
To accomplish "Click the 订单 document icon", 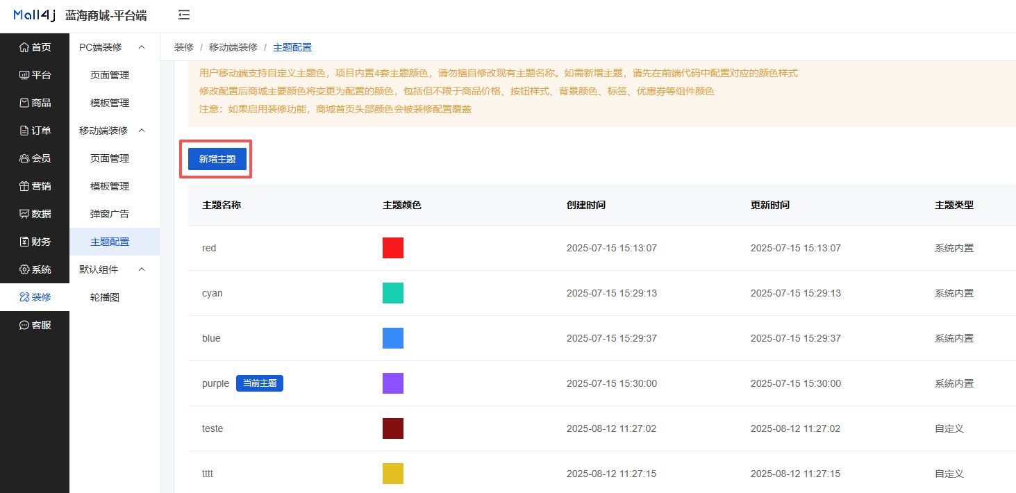I will (x=24, y=131).
